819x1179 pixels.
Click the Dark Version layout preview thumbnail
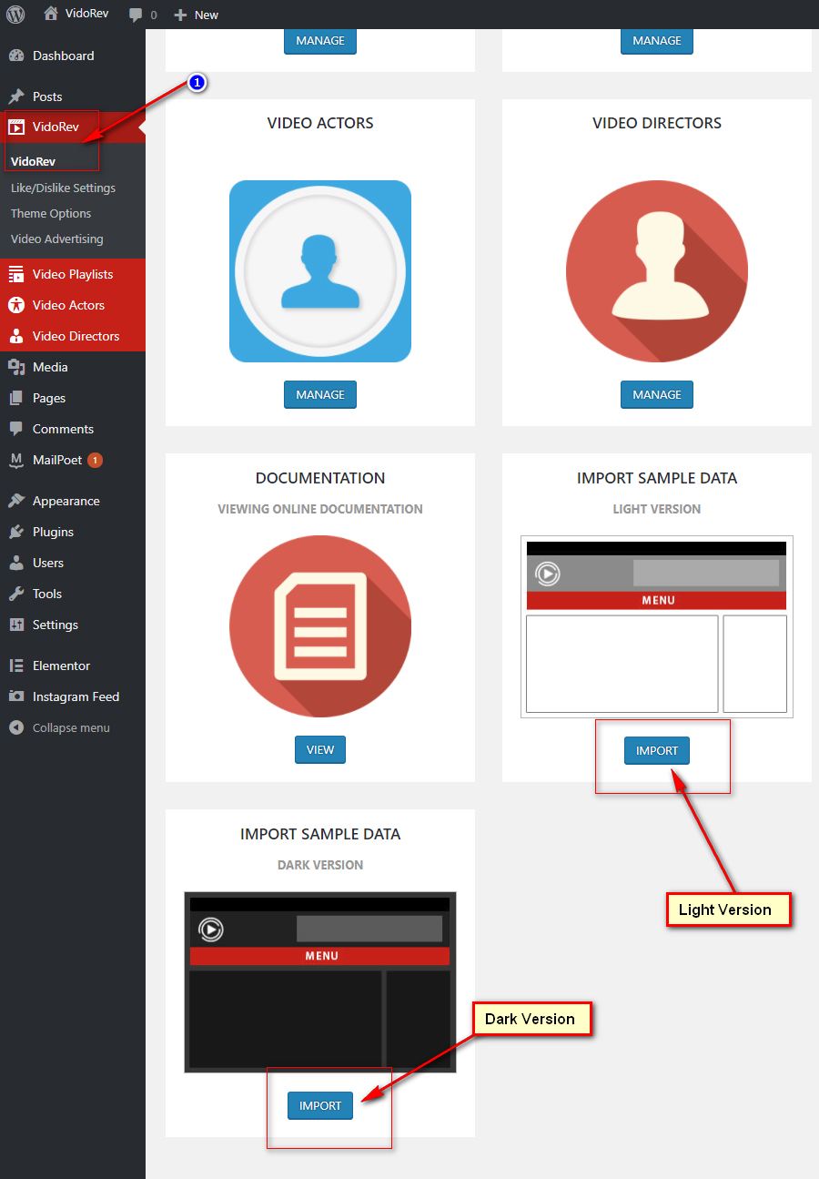[320, 982]
